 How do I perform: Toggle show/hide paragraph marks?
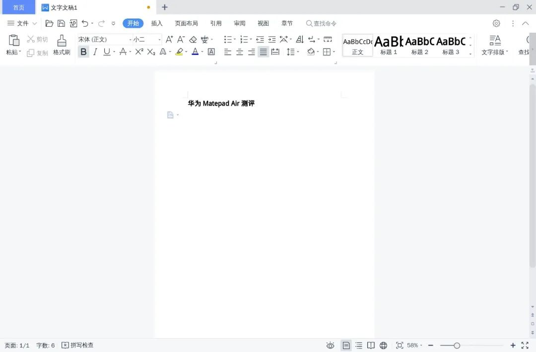click(311, 39)
